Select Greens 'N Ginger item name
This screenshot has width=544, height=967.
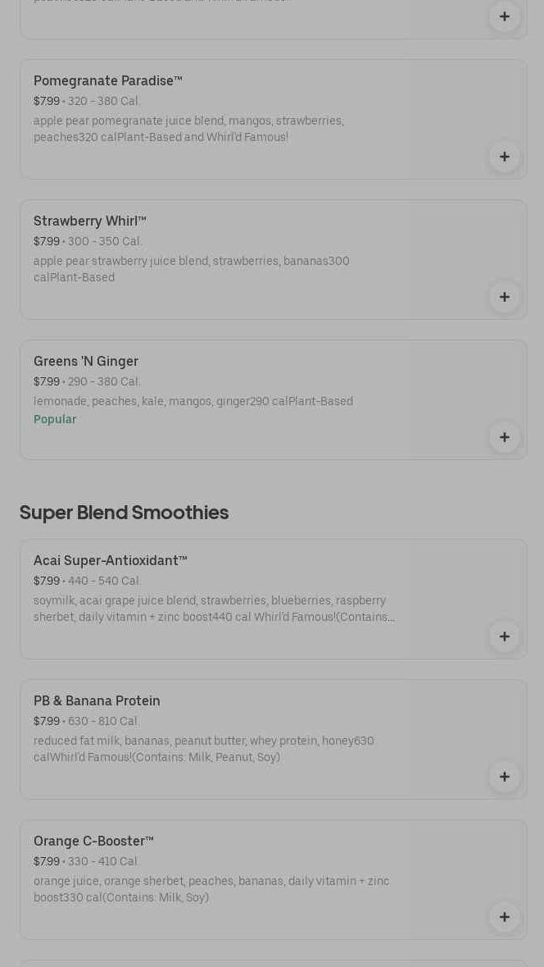(86, 361)
